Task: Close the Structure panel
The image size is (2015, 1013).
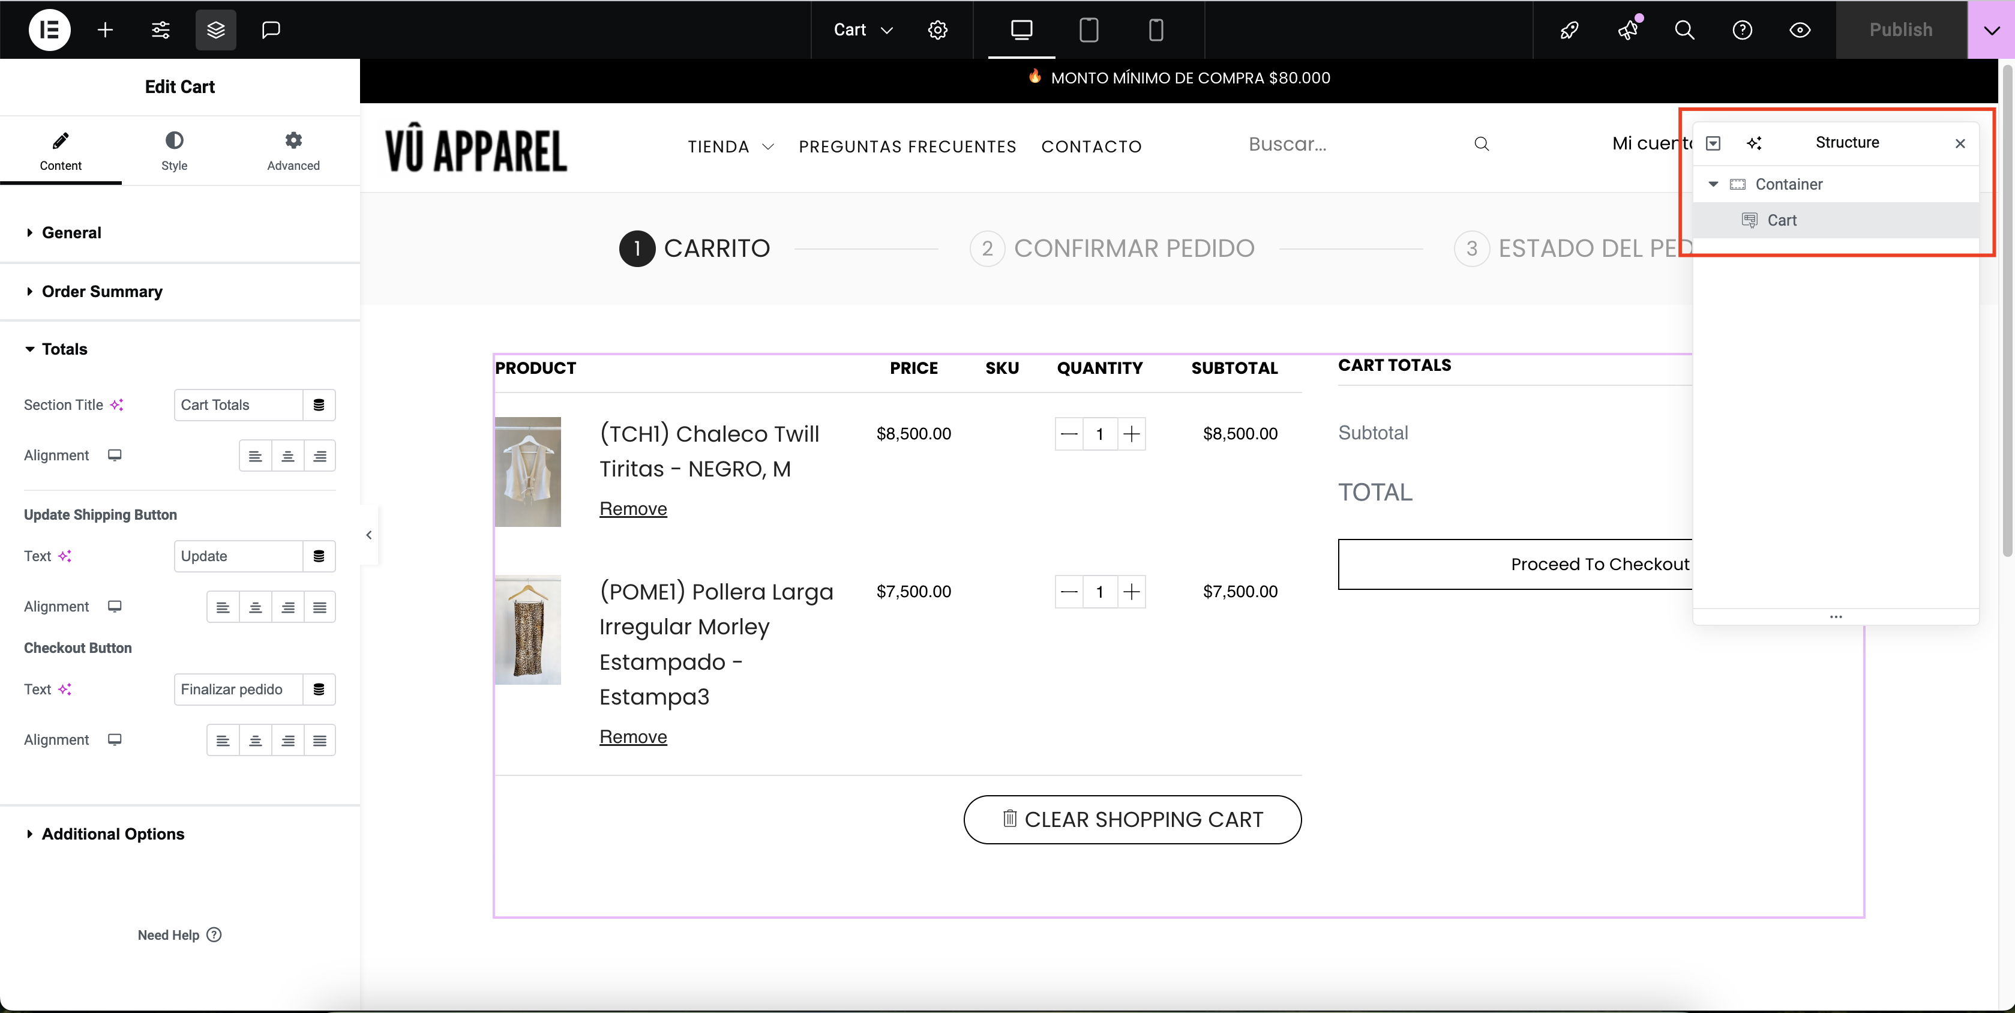Action: point(1960,143)
